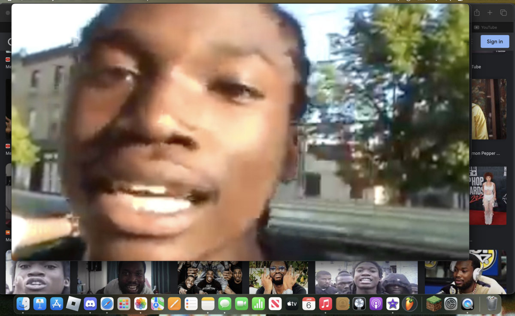Open Finder from the dock
515x316 pixels.
[x=23, y=304]
